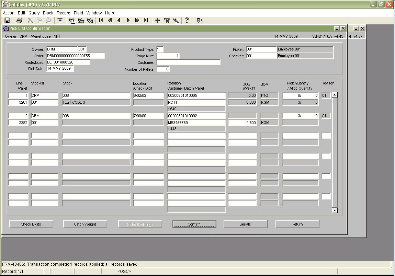Click the Catch Weight button
This screenshot has width=395, height=276.
click(85, 224)
